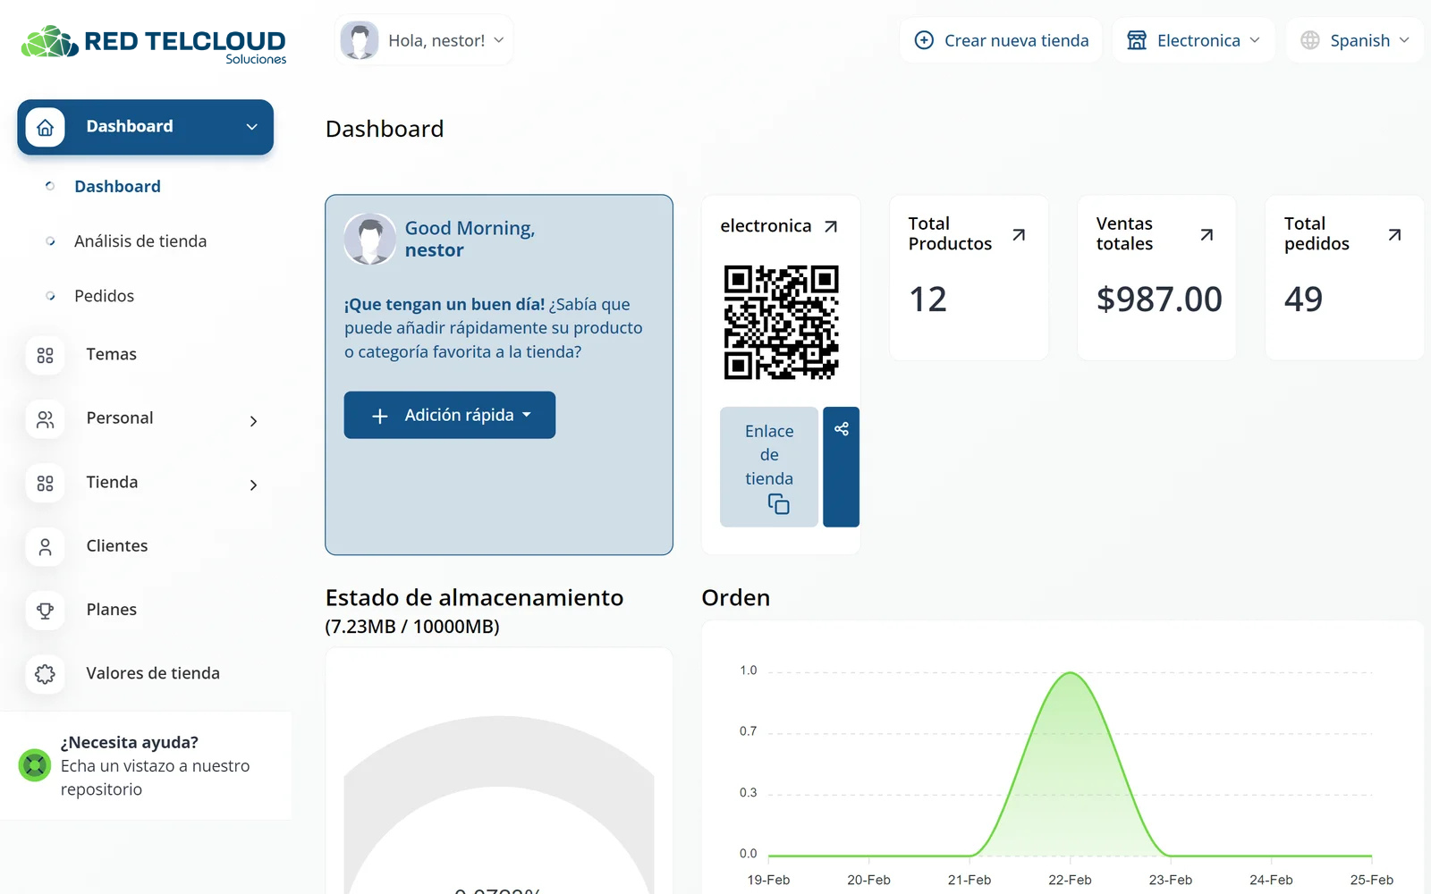
Task: Expand the Personal submenu
Action: [x=253, y=420]
